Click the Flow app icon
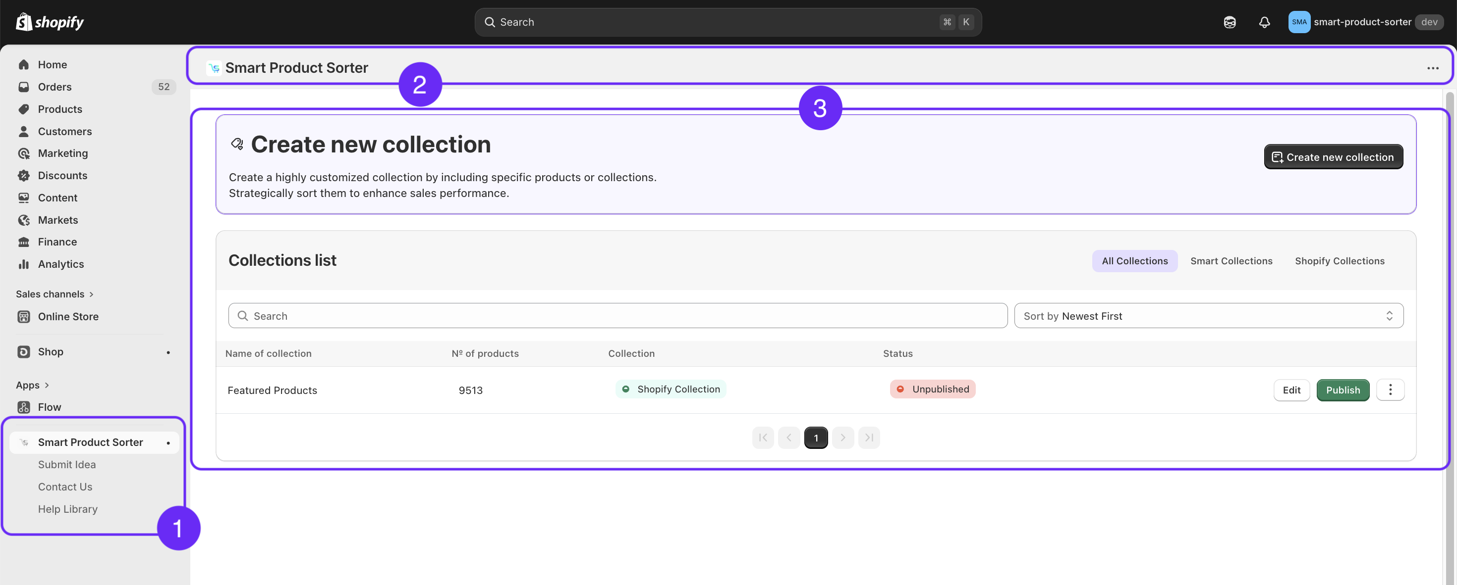The width and height of the screenshot is (1457, 585). 24,407
